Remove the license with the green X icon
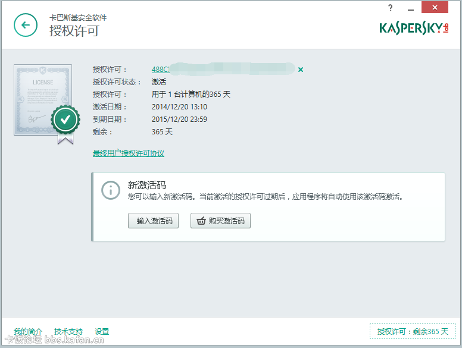This screenshot has height=349, width=462. tap(301, 70)
